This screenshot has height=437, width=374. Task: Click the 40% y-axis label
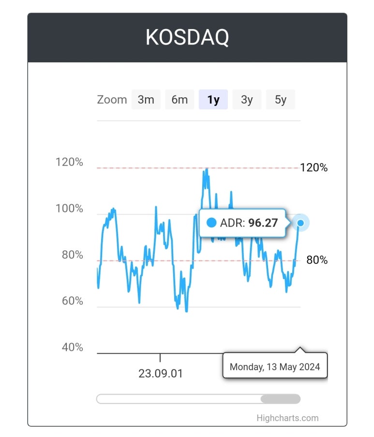click(73, 347)
